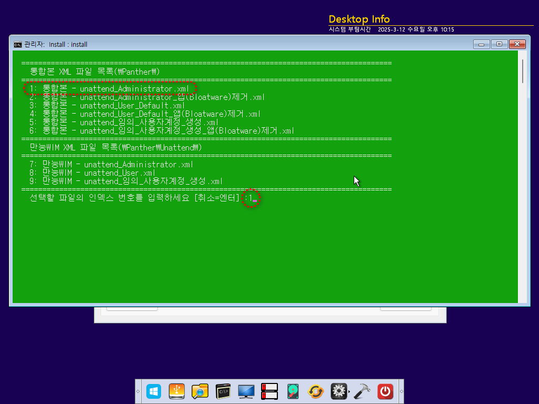The width and height of the screenshot is (539, 404).
Task: Click line '9: 만능WIM - unattend_임의_사용자계정_생성.xml'
Action: [126, 181]
